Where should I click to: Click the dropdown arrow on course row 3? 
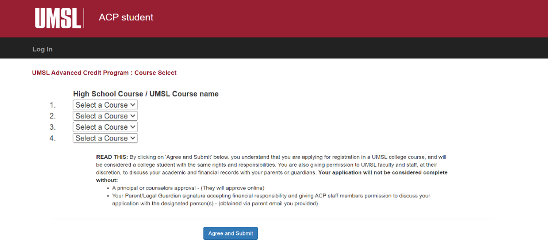pos(133,127)
